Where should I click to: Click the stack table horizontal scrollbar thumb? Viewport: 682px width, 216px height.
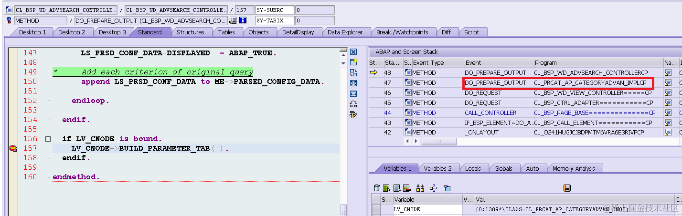point(439,142)
